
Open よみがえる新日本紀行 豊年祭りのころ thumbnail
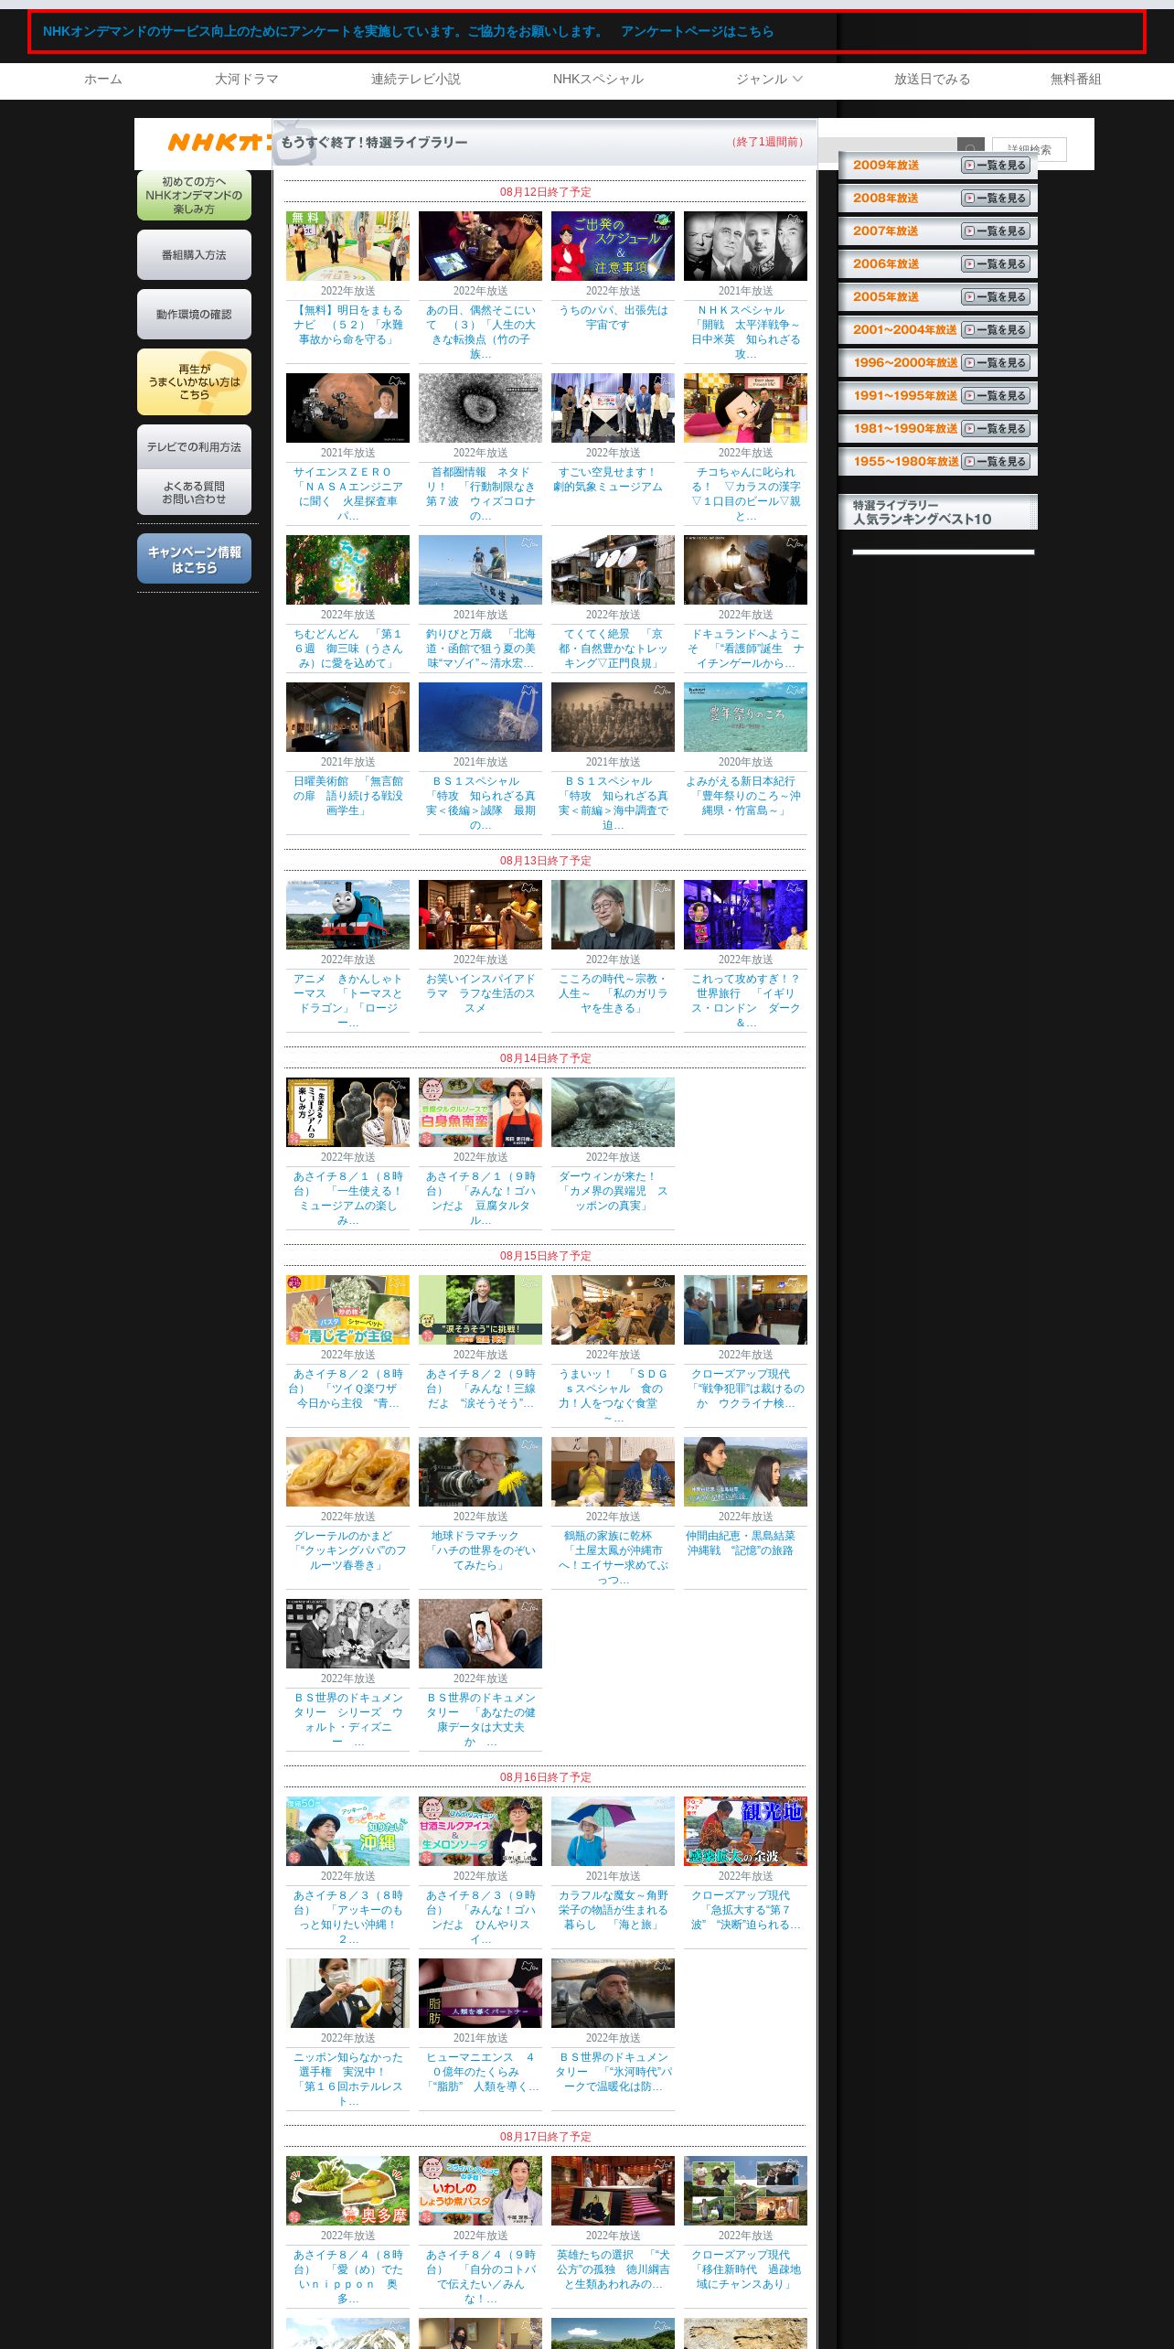pos(745,717)
